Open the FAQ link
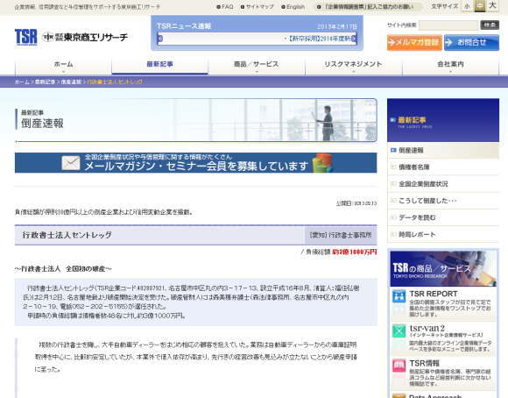This screenshot has height=398, width=508. (225, 7)
